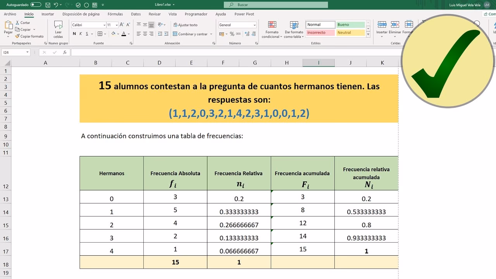Open the Programador ribbon tab
This screenshot has width=496, height=279.
[x=196, y=14]
